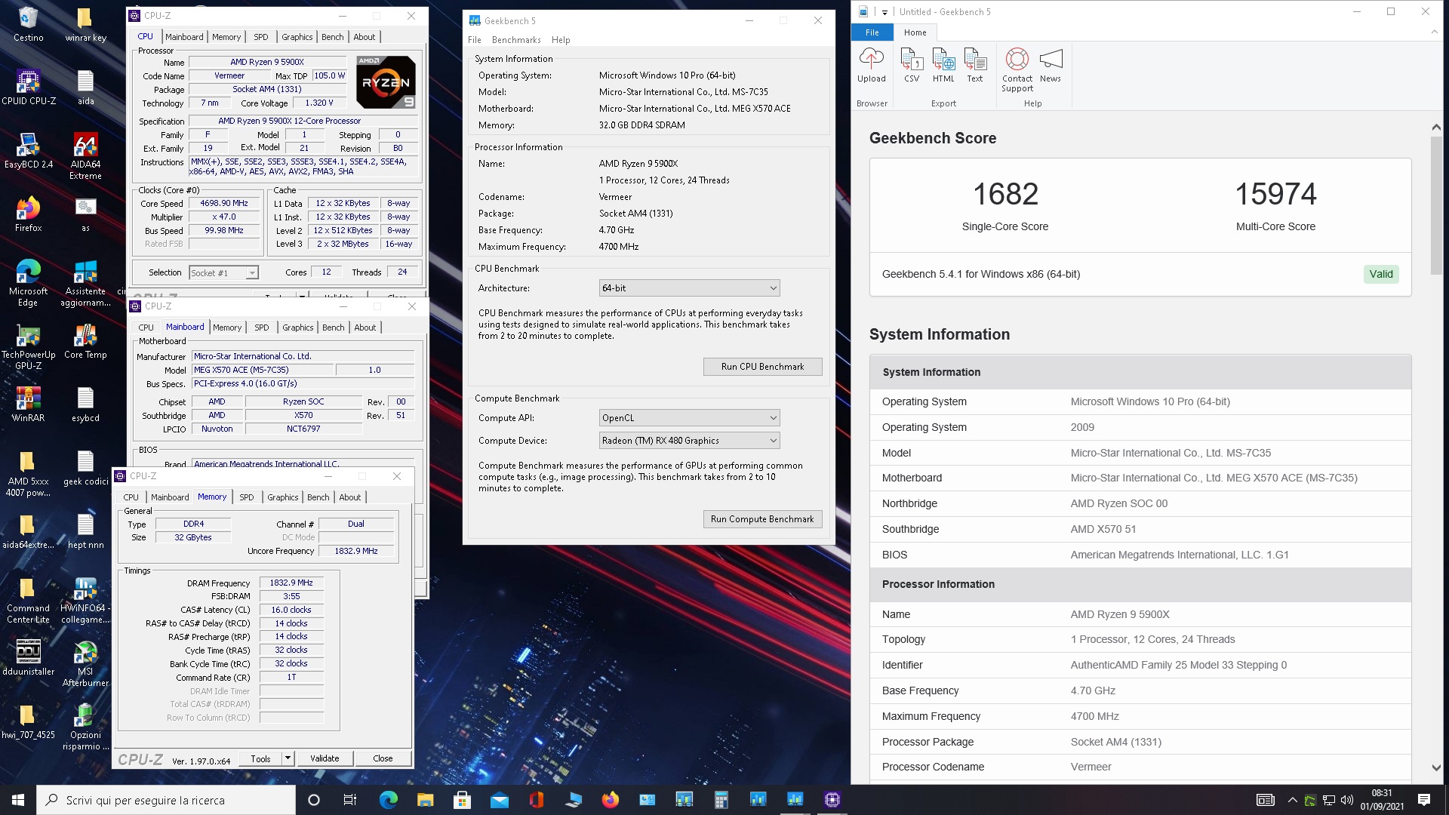
Task: Click the Valid badge in Geekbench Score
Action: coord(1381,274)
